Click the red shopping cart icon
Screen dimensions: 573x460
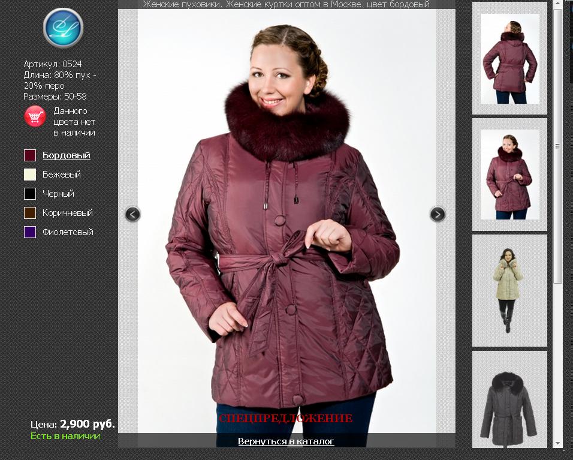pos(35,116)
